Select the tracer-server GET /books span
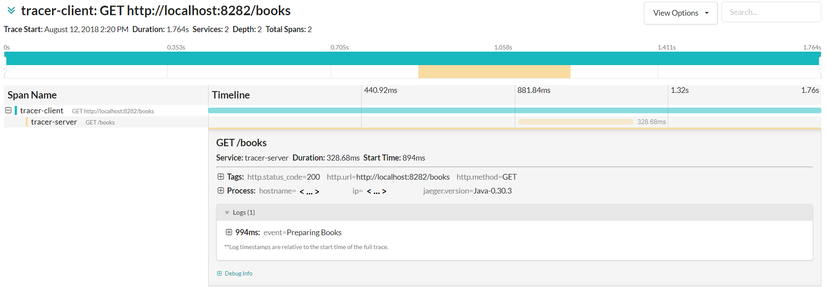The image size is (827, 292). [x=54, y=122]
